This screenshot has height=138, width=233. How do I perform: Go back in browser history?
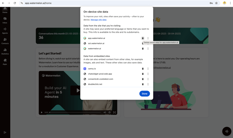(3, 3)
